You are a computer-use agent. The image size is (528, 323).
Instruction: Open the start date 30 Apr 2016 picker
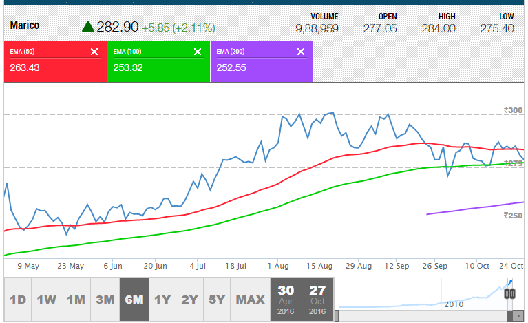[286, 300]
